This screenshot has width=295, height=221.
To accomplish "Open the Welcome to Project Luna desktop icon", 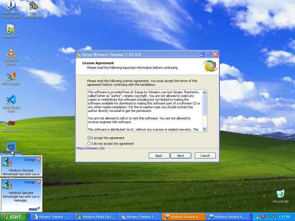I will coord(11,9).
